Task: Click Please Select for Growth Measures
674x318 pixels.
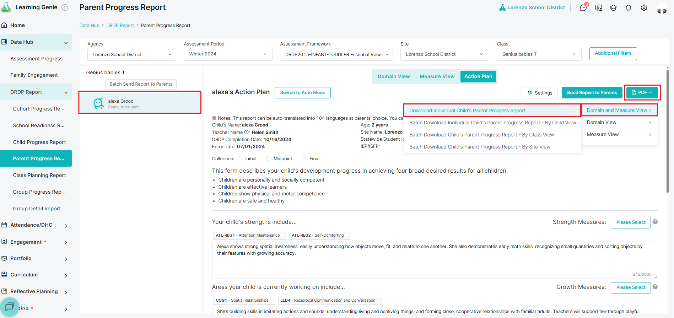Action: point(631,287)
